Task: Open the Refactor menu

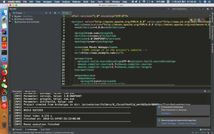Action: (x=76, y=2)
